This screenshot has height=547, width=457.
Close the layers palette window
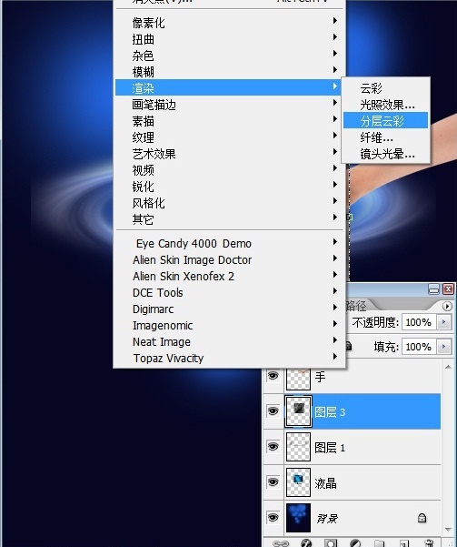coord(448,289)
